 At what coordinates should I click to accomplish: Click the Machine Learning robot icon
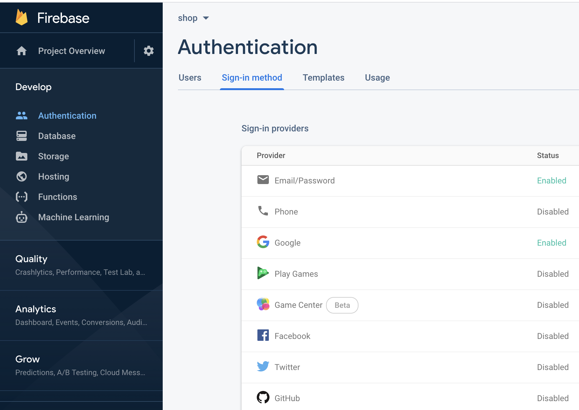tap(22, 217)
